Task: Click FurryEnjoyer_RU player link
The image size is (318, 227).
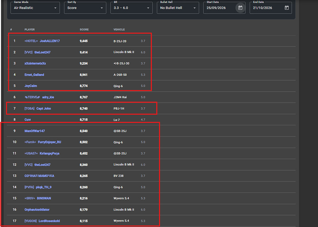Action: (50, 142)
